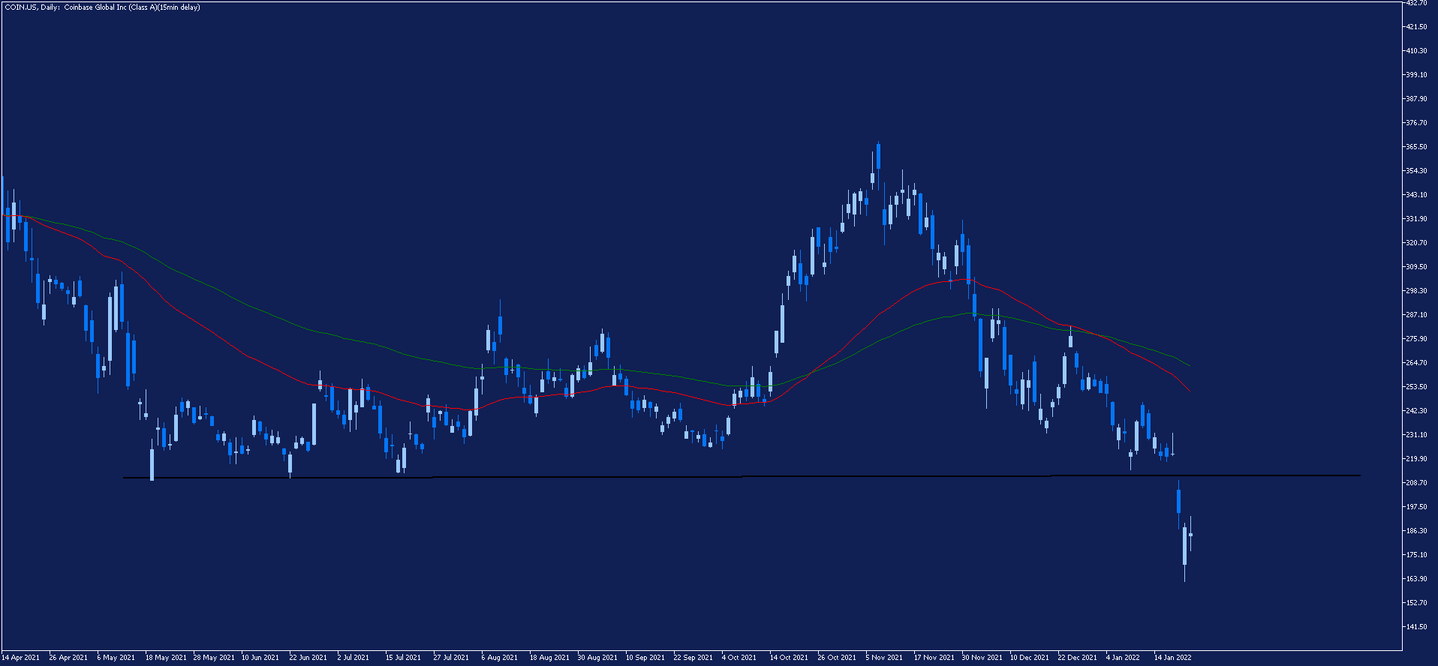Click the highest candle at November 2021 peak
Image resolution: width=1438 pixels, height=666 pixels.
point(878,156)
